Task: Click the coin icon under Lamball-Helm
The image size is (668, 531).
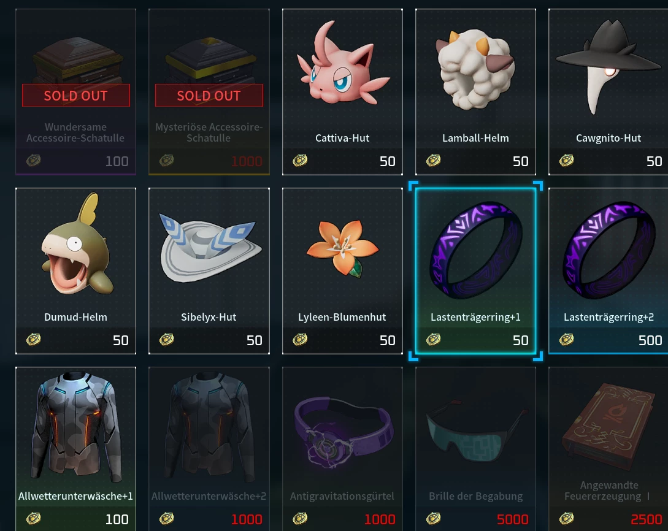Action: tap(433, 161)
